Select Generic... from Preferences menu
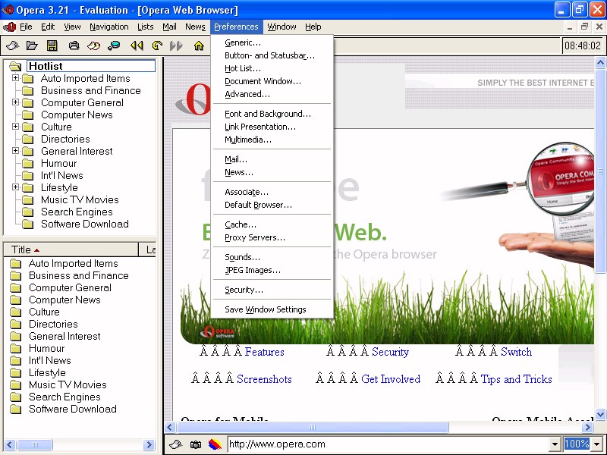Viewport: 607px width, 455px height. click(272, 42)
